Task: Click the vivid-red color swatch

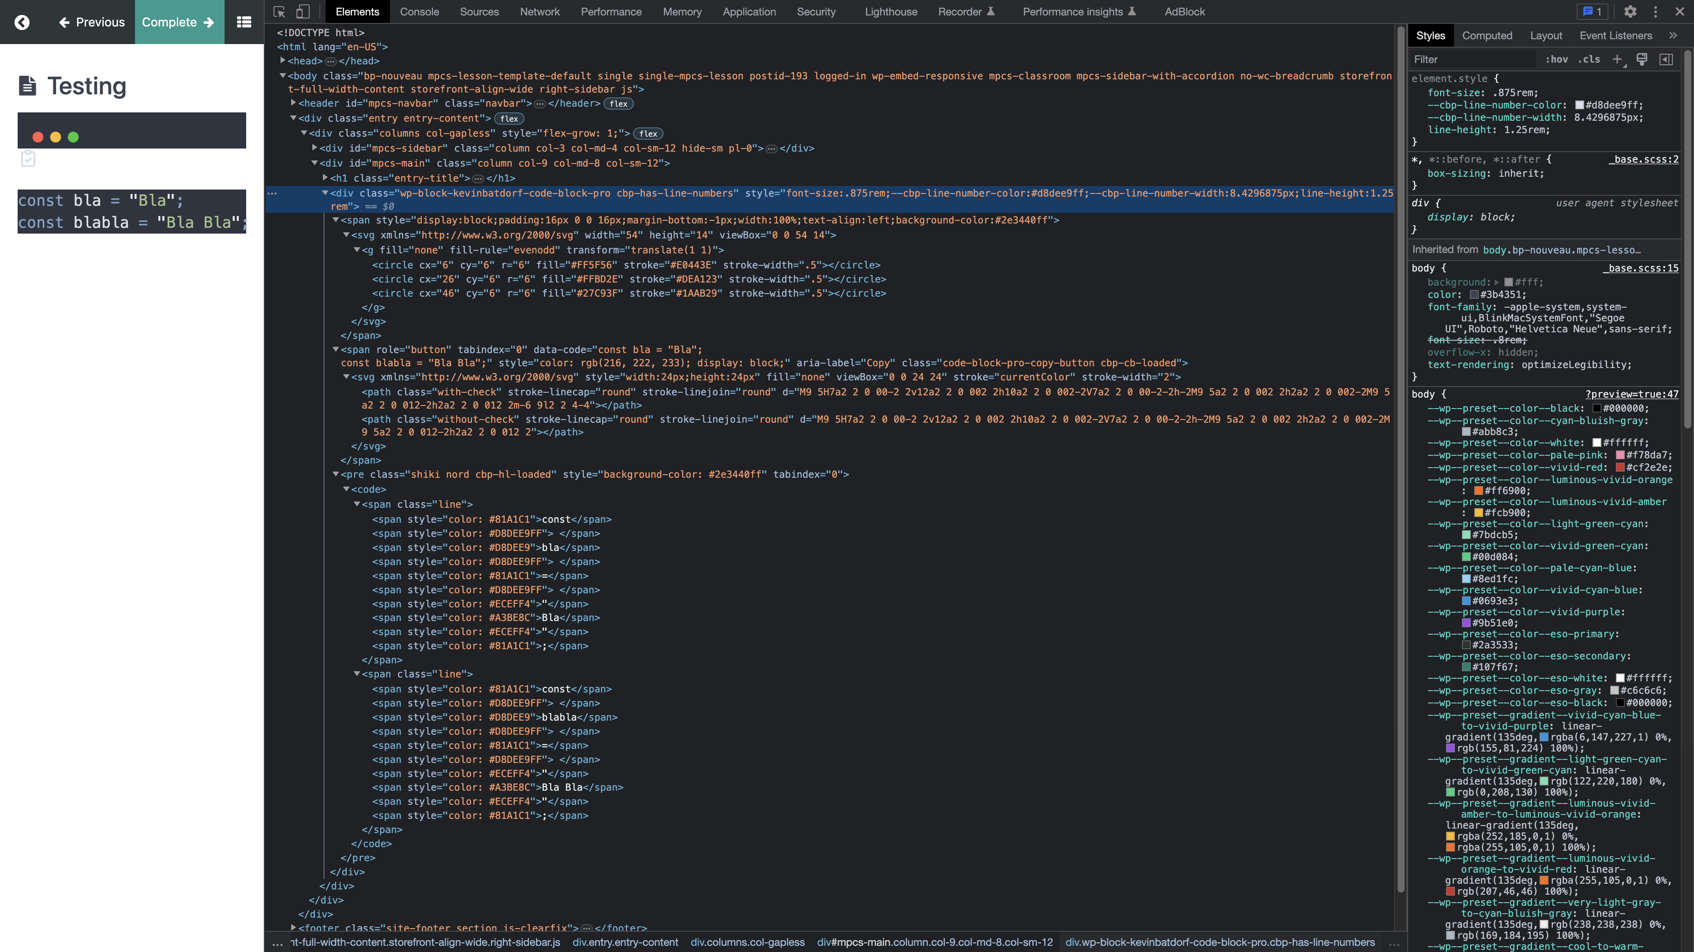Action: [x=1621, y=467]
